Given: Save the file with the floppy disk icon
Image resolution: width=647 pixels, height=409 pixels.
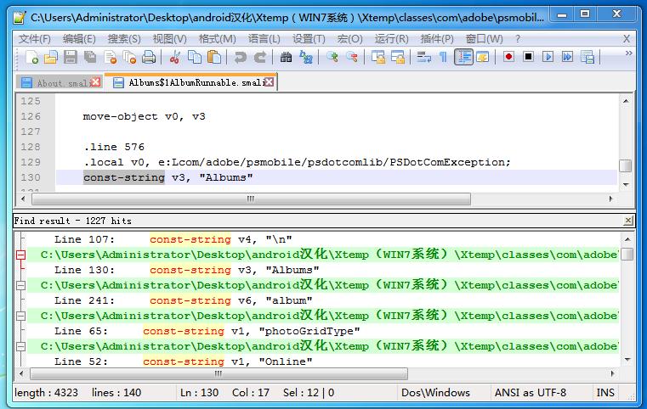Looking at the screenshot, I should coord(71,57).
